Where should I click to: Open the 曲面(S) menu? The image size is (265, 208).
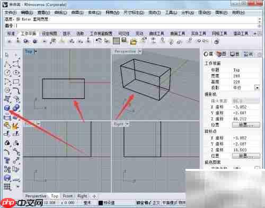click(x=77, y=13)
